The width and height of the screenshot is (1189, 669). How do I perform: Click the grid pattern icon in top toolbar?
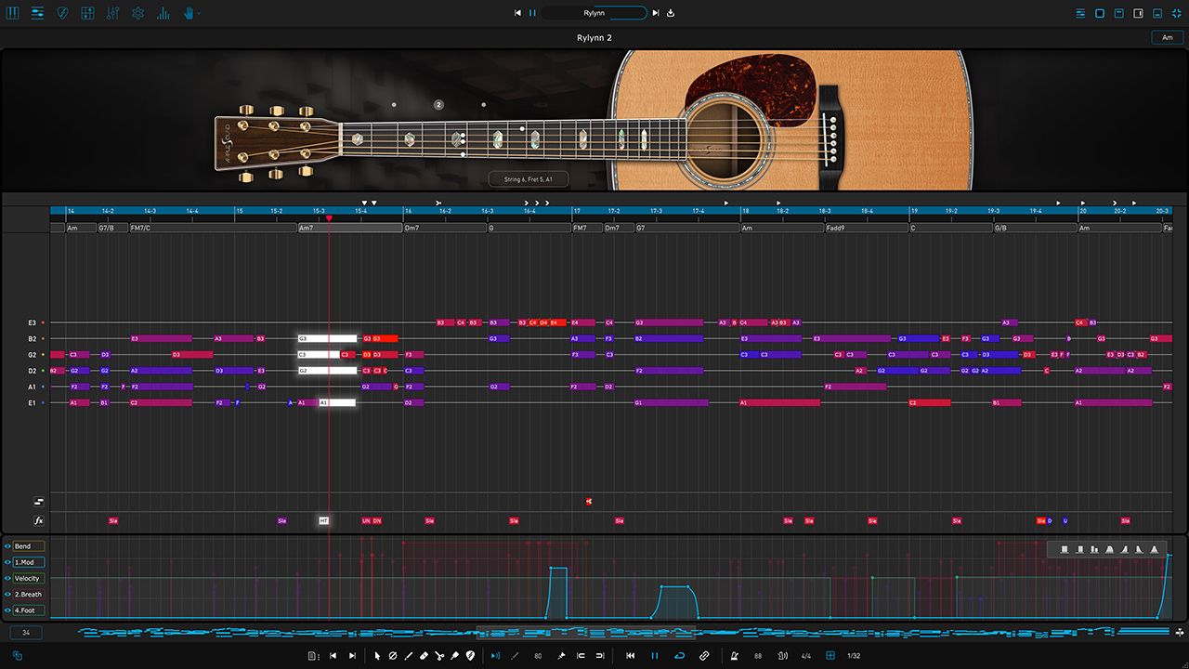[87, 13]
